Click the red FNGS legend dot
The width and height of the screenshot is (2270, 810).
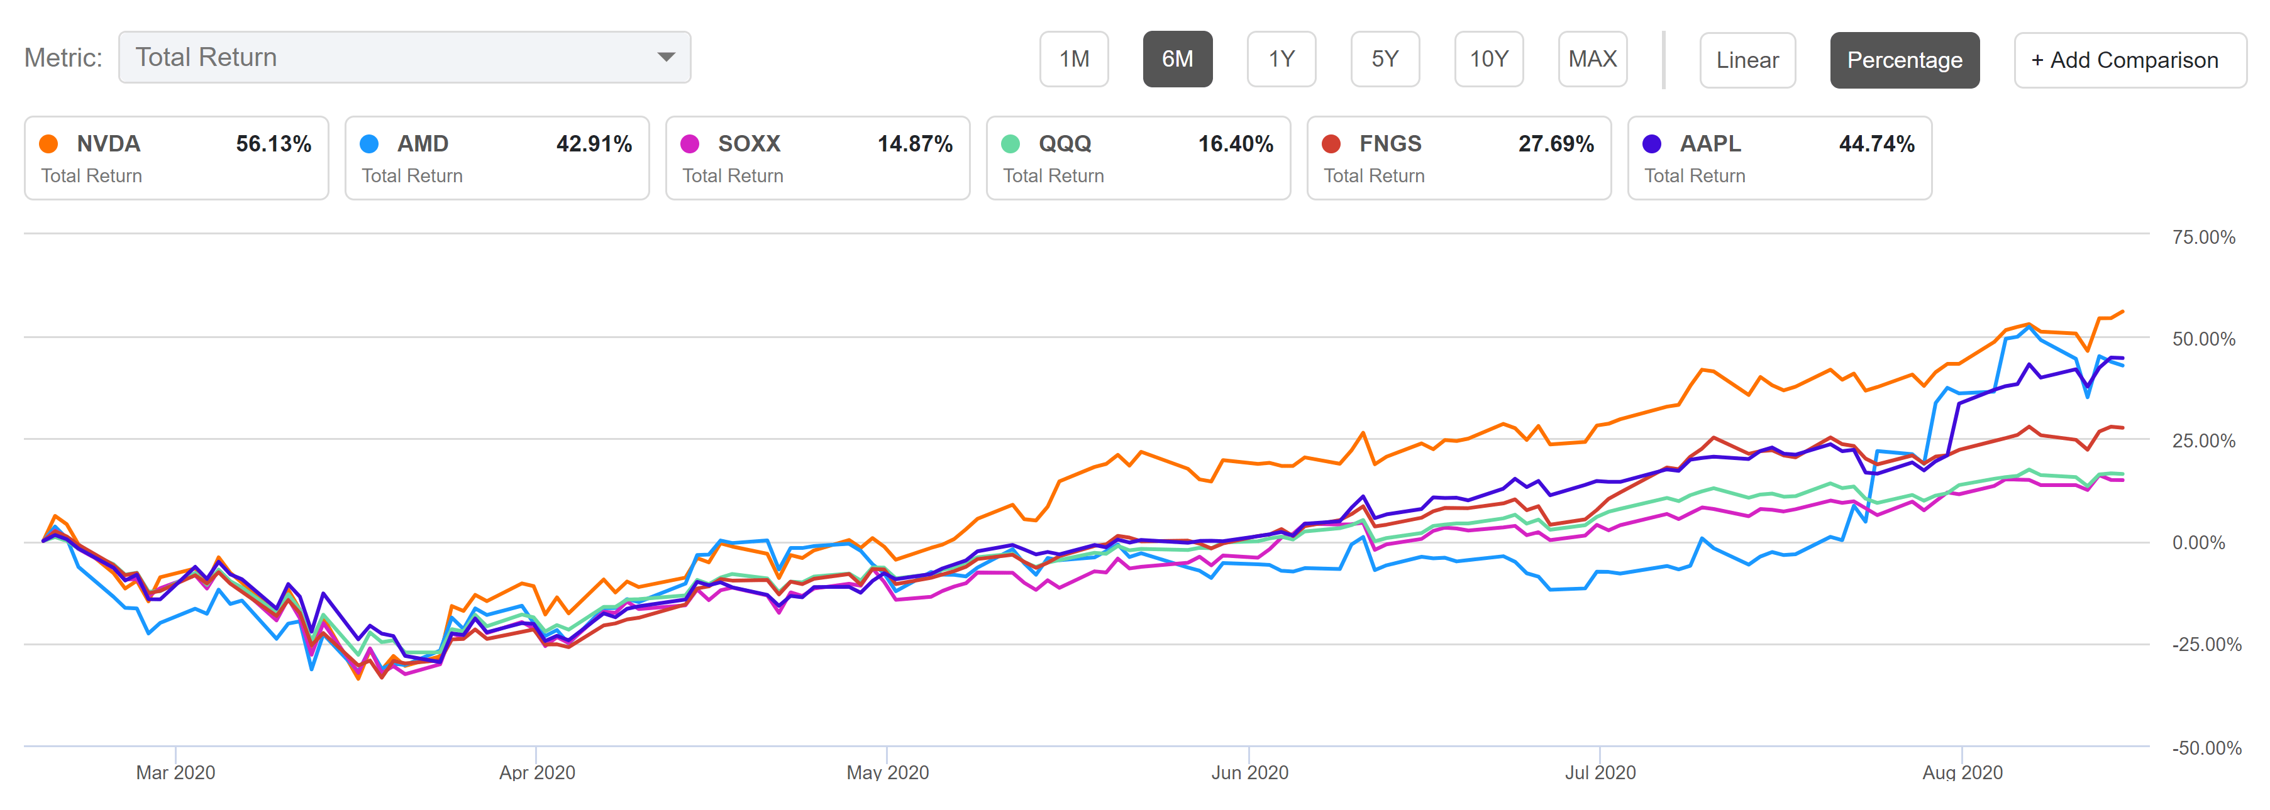1332,143
